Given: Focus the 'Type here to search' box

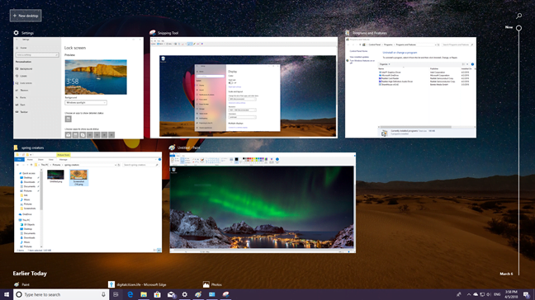Looking at the screenshot, I should click(61, 294).
